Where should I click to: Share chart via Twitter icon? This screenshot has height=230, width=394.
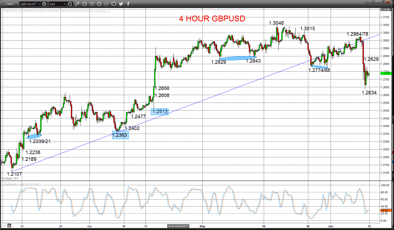(x=121, y=4)
